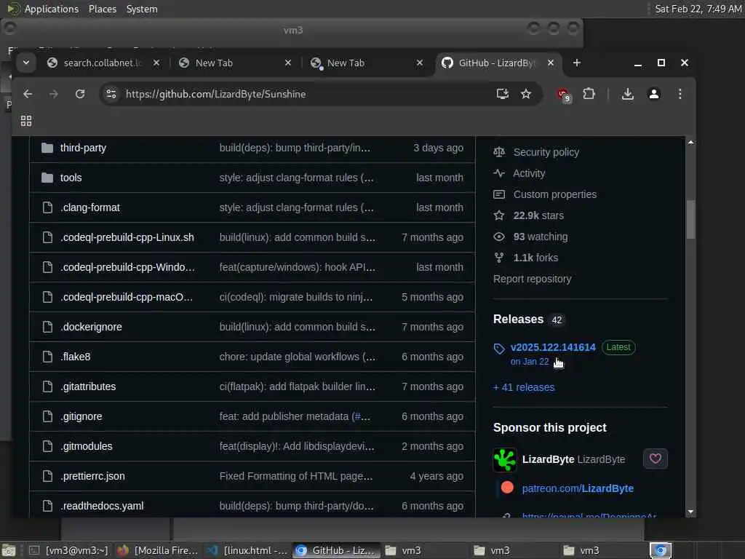Switch to Mozilla Firefox in taskbar
745x559 pixels.
158,550
